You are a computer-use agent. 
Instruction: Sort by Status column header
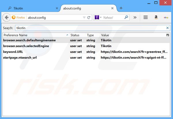[x=78, y=35]
